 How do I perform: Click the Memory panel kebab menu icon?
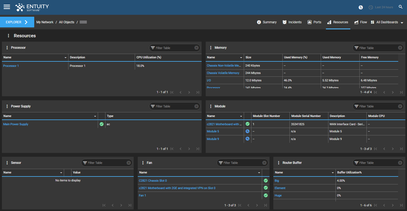pyautogui.click(x=211, y=48)
